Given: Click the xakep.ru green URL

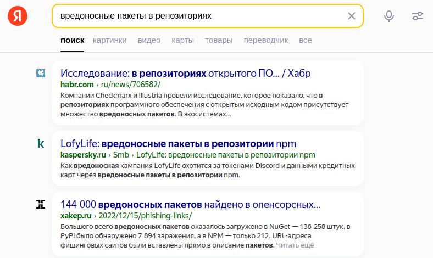Looking at the screenshot, I should tap(77, 216).
